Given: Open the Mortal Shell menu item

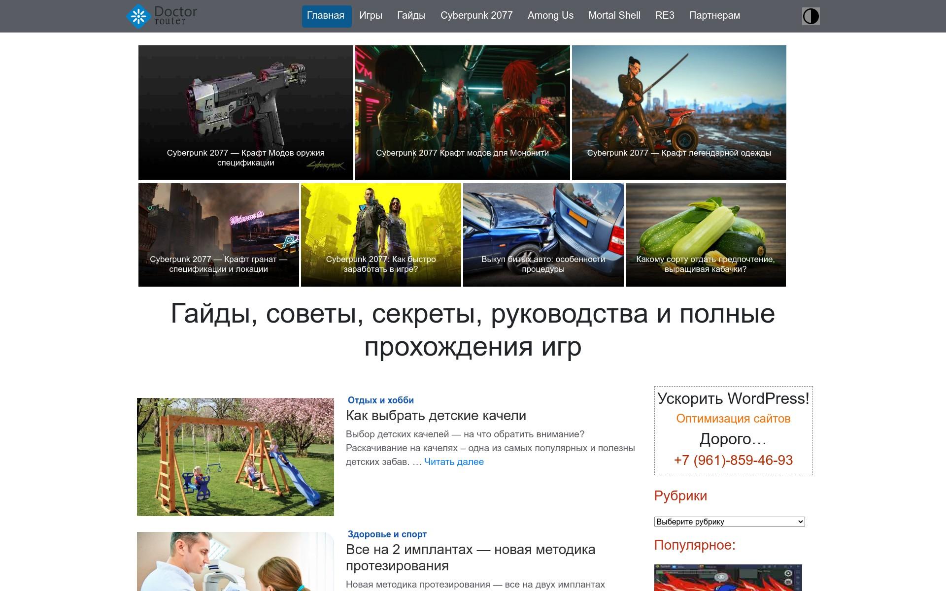Looking at the screenshot, I should coord(614,16).
